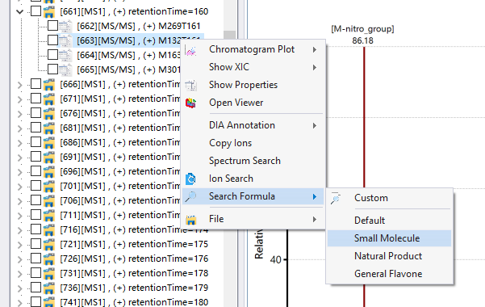Click the Ion Search icon

(x=190, y=179)
